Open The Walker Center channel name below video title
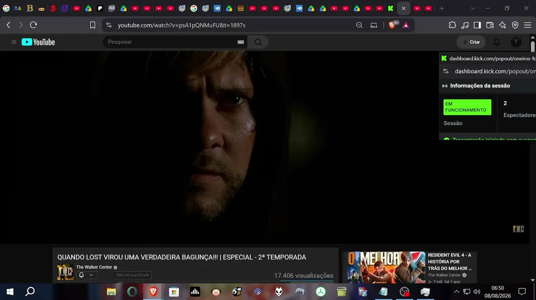This screenshot has height=300, width=536. pyautogui.click(x=94, y=267)
